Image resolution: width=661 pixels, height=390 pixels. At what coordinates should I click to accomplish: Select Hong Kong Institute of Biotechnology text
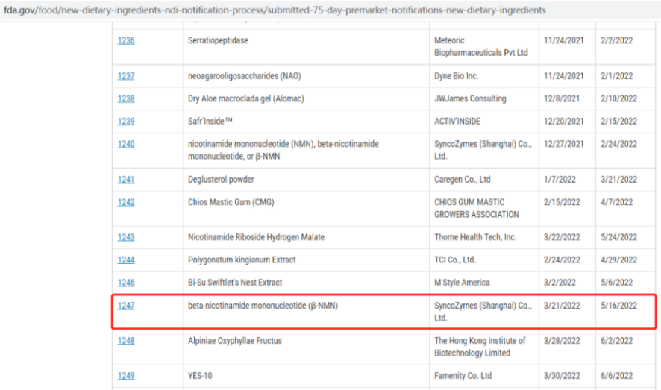[x=480, y=347]
